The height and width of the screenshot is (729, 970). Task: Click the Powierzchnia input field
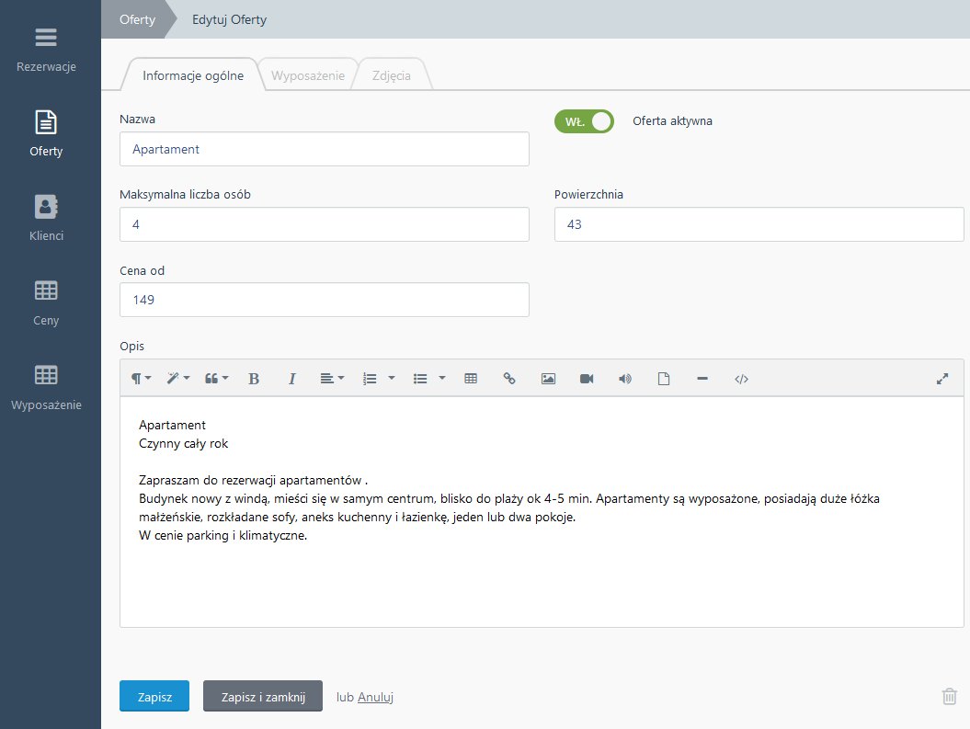coord(759,224)
